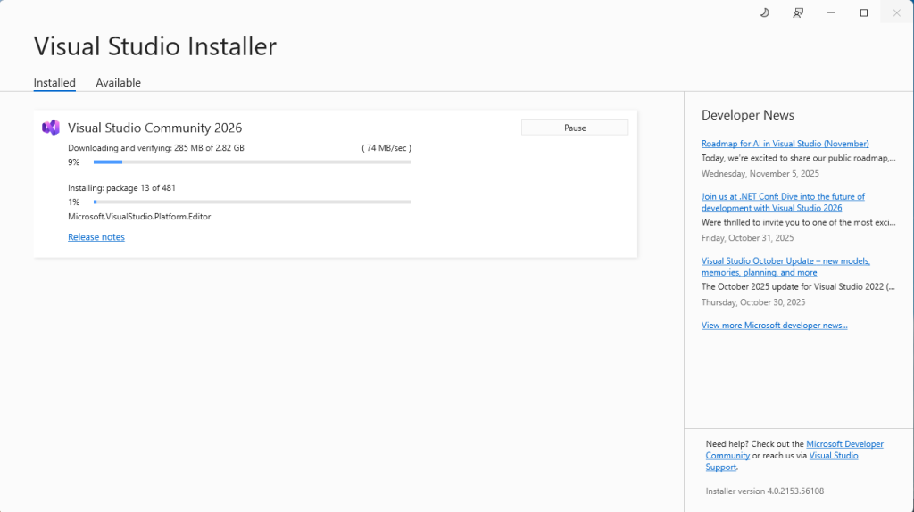Click the package installing progress bar
The image size is (914, 512).
point(253,202)
